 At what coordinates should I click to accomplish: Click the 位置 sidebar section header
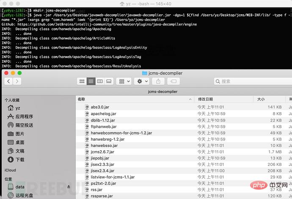point(8,179)
